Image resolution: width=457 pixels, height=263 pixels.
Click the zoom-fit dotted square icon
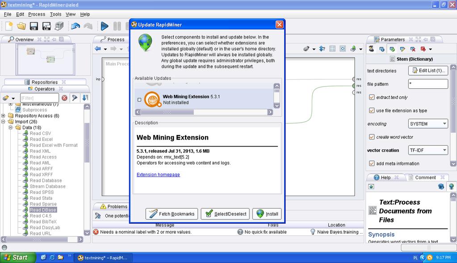[x=343, y=49]
